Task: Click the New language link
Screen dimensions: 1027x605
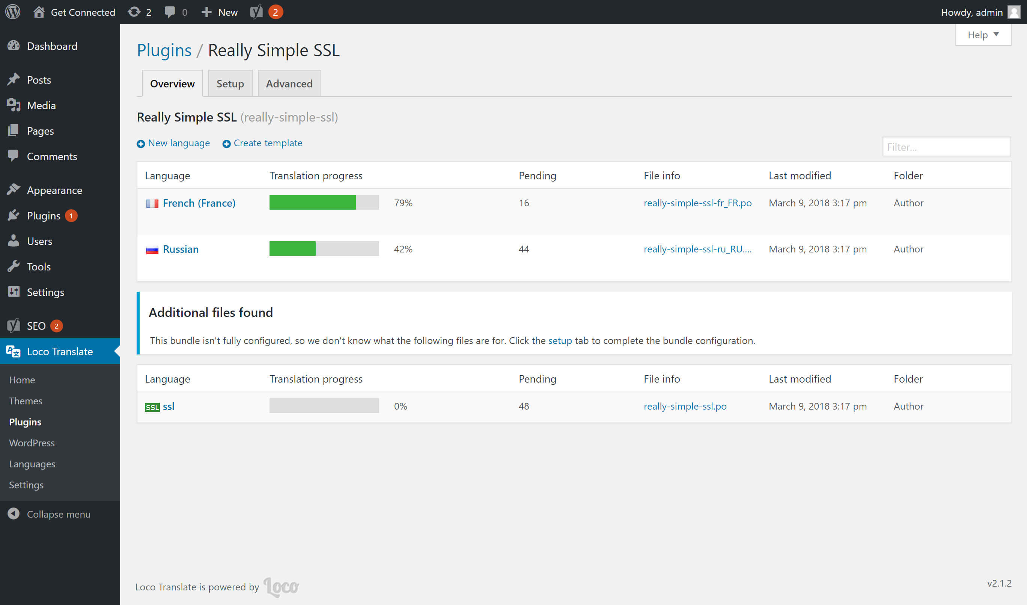Action: coord(178,143)
